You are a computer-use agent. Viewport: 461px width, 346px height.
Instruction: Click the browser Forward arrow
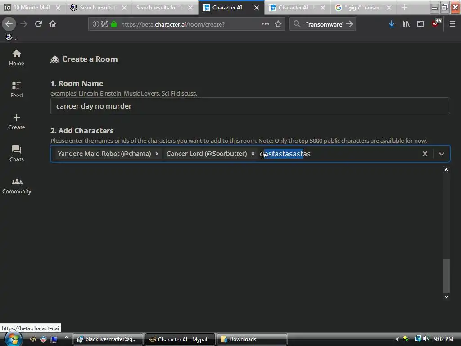(x=24, y=24)
